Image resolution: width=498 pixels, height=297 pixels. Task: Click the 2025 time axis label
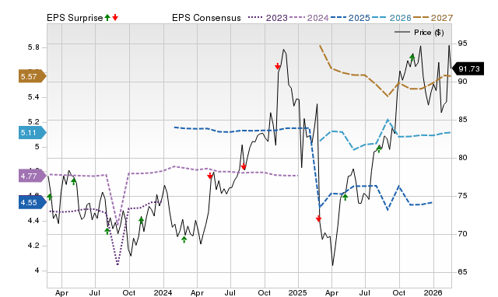pos(298,292)
